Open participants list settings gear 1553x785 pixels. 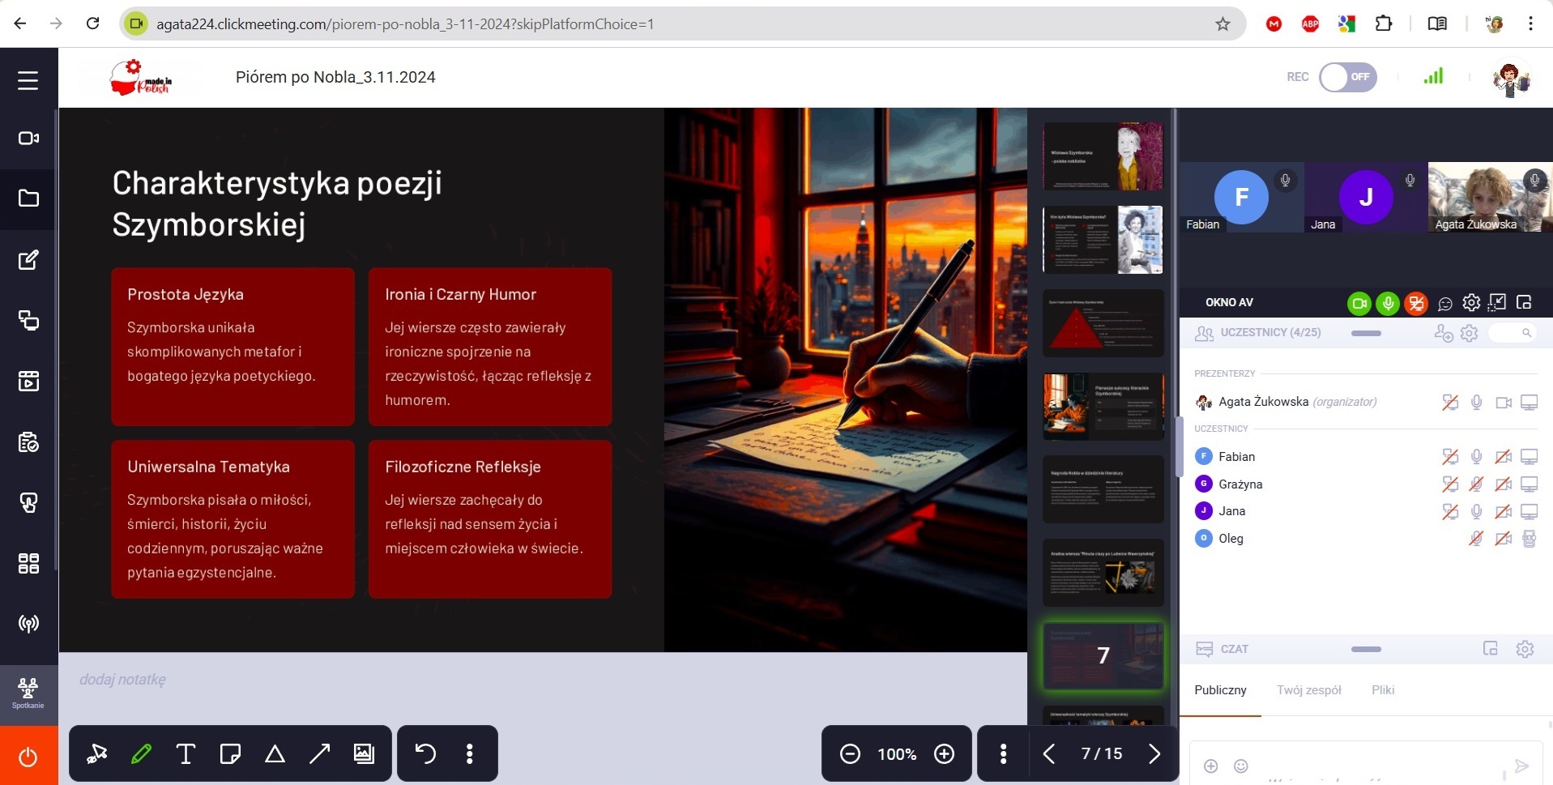click(x=1470, y=333)
